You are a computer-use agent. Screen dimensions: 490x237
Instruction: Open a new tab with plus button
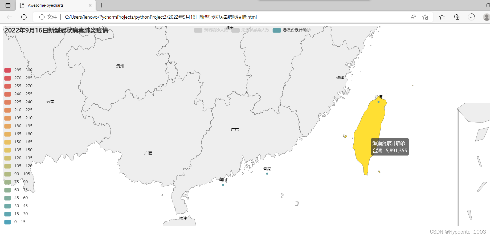(101, 5)
